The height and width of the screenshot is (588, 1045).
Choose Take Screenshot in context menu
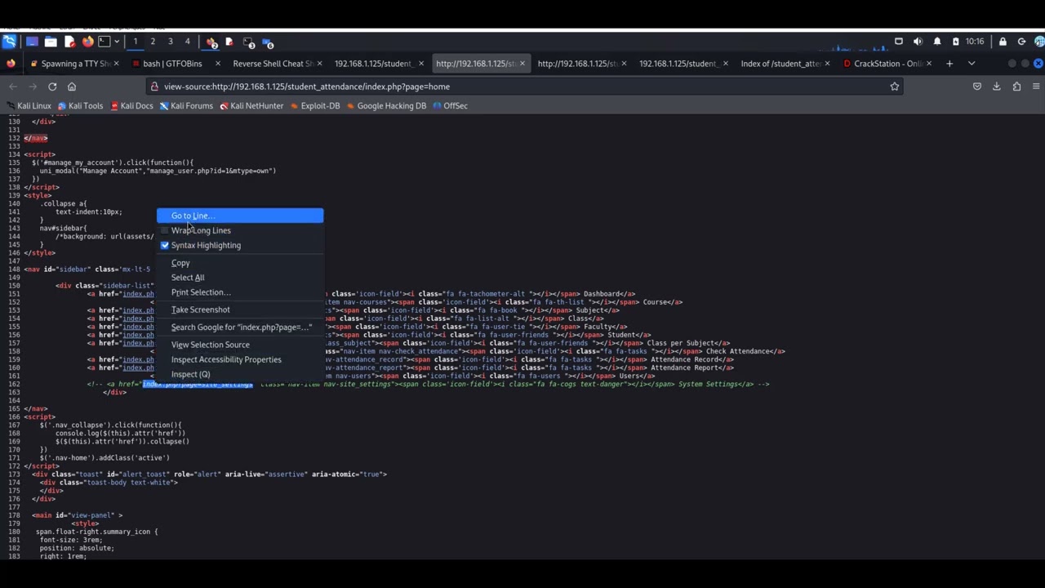click(x=240, y=310)
